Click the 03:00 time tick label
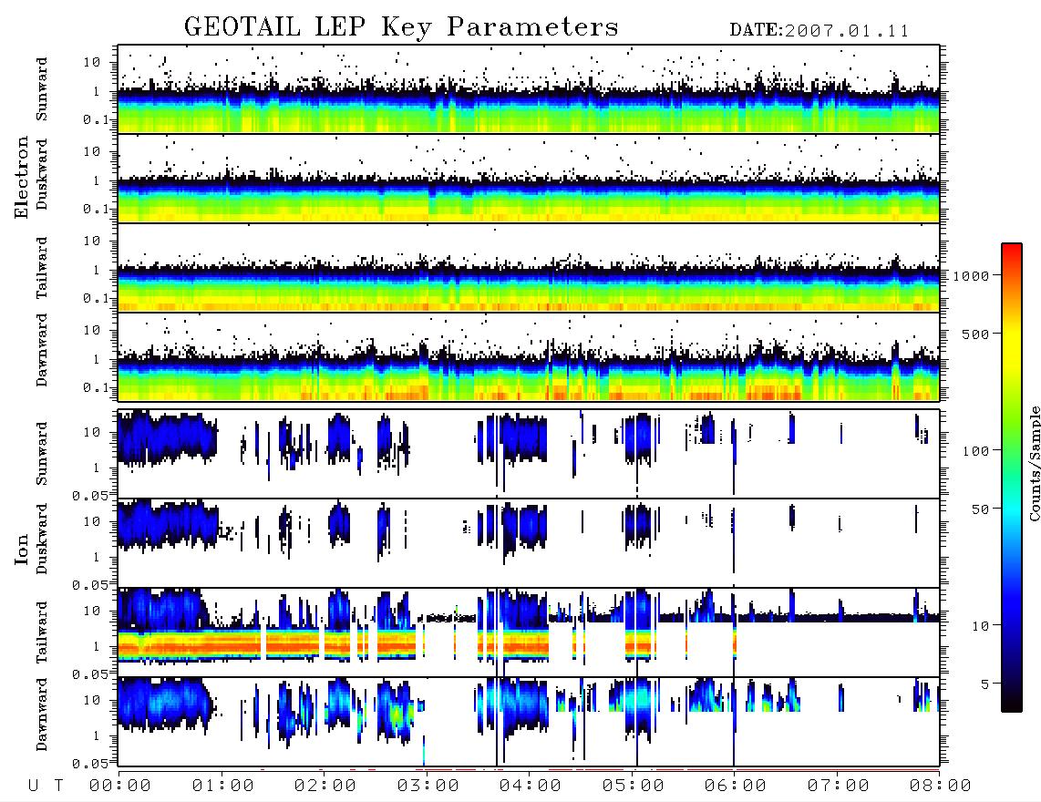Viewport: 1041px width, 802px height. click(x=428, y=787)
